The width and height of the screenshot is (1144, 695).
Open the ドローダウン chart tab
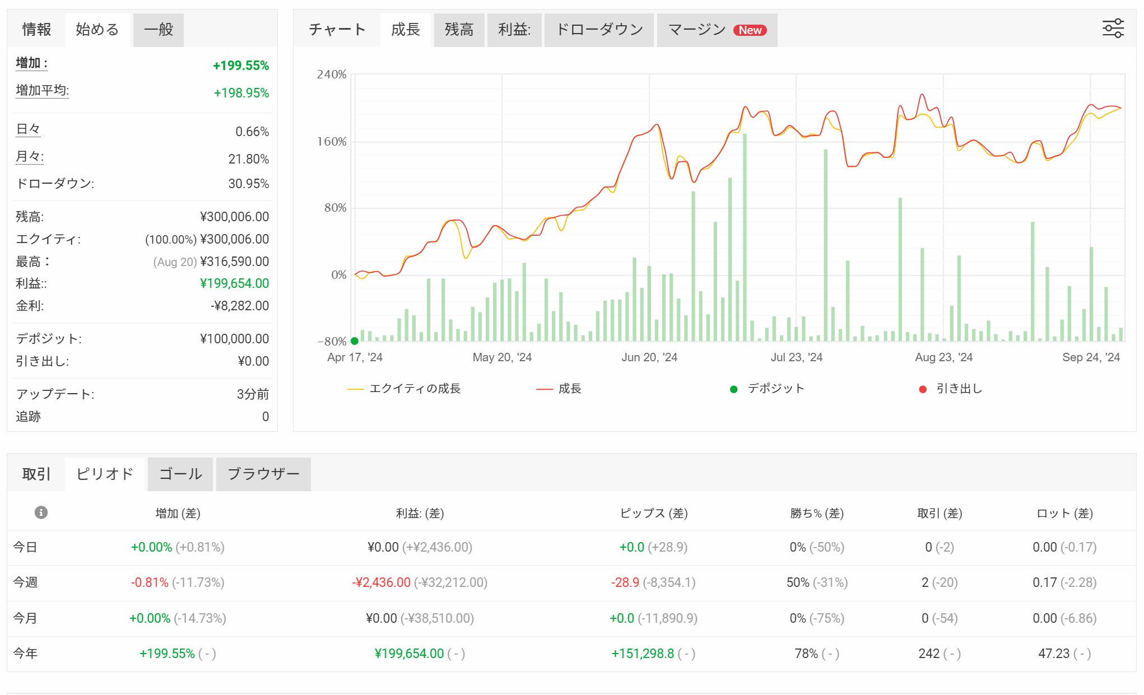click(599, 30)
